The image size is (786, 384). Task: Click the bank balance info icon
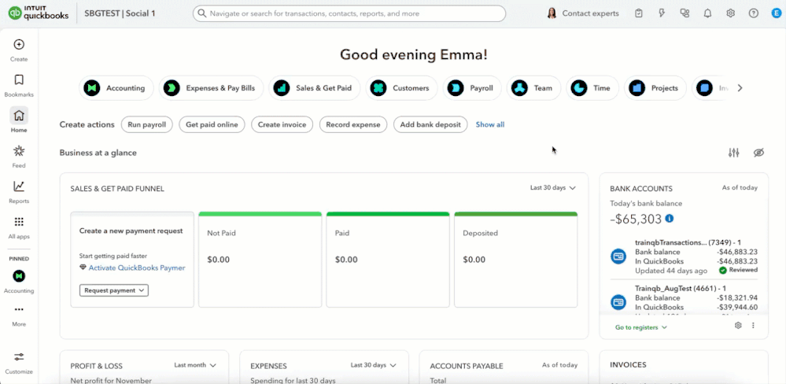click(x=670, y=219)
